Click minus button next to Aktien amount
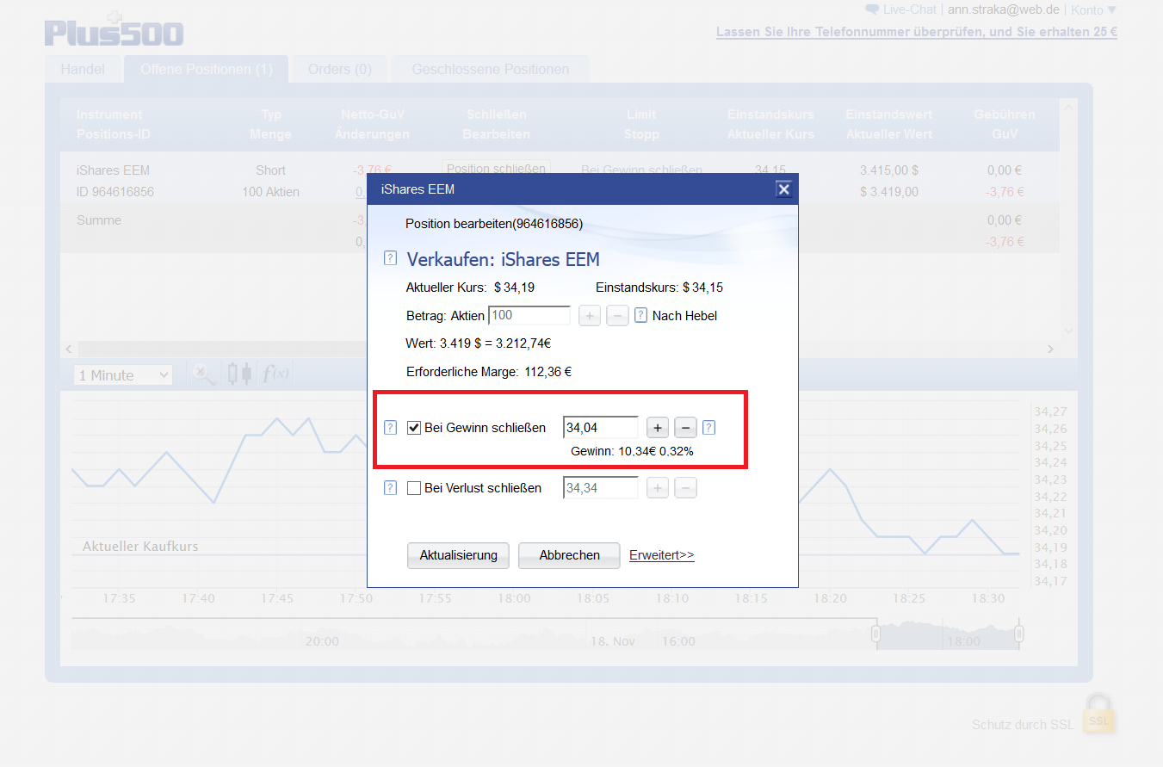1163x767 pixels. 617,315
